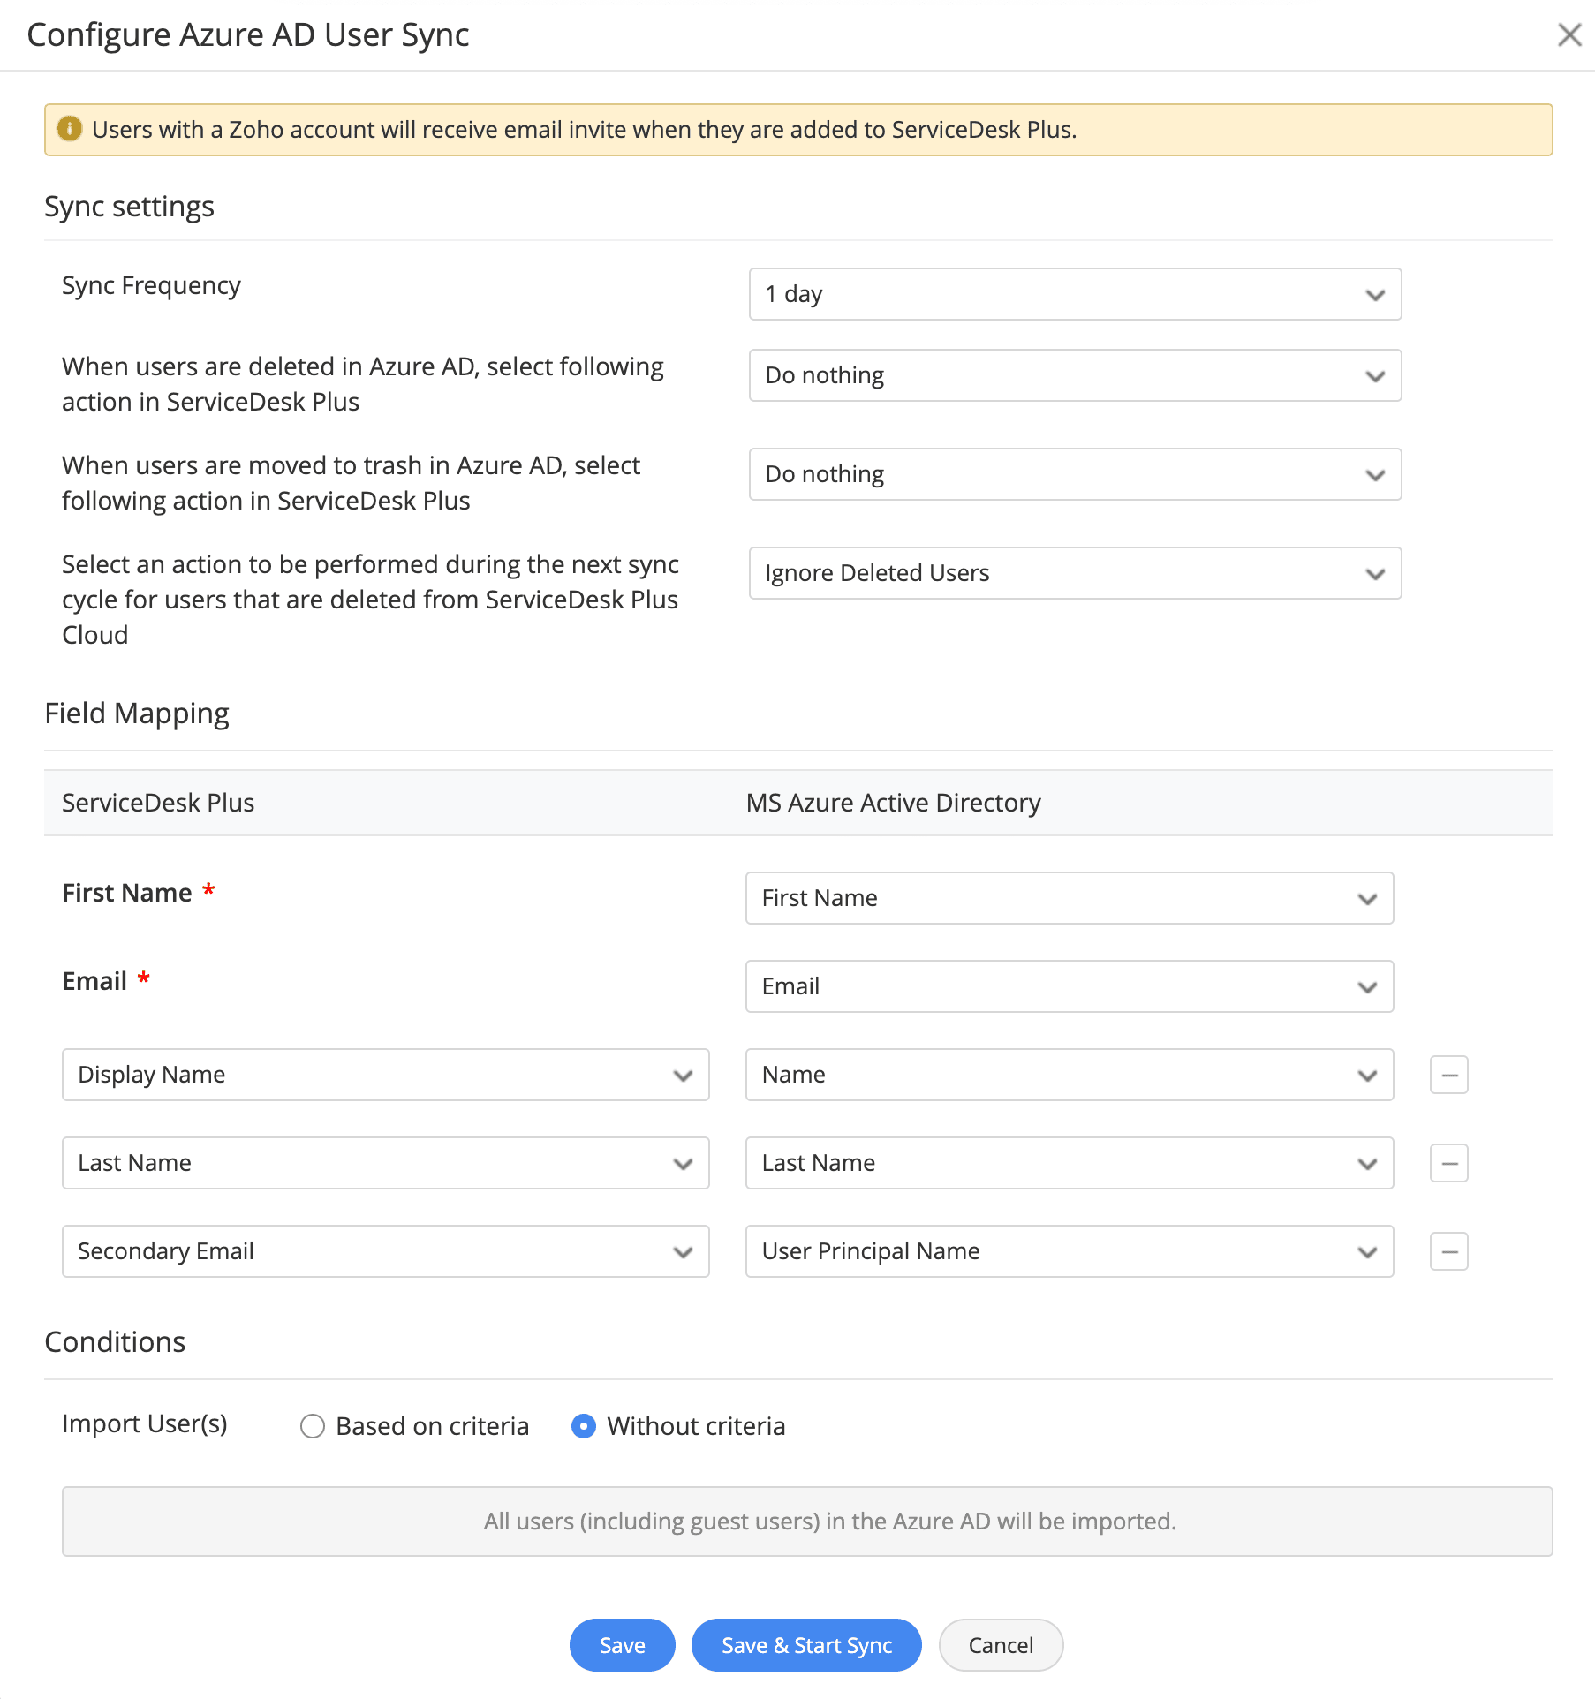Cancel the sync configuration
This screenshot has height=1699, width=1595.
[1001, 1645]
